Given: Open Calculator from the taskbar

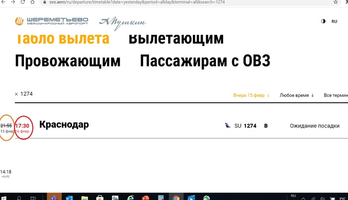Looking at the screenshot, I should coord(161,198).
